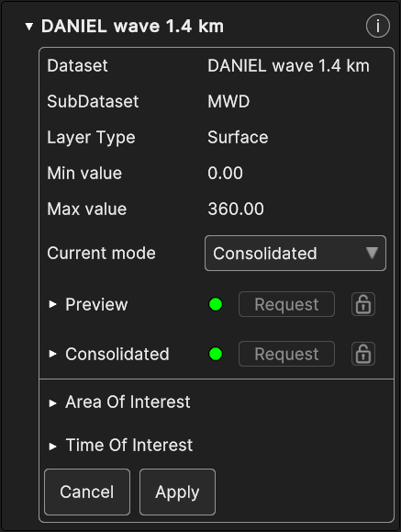Click the Apply button
This screenshot has height=532, width=401.
pos(177,492)
